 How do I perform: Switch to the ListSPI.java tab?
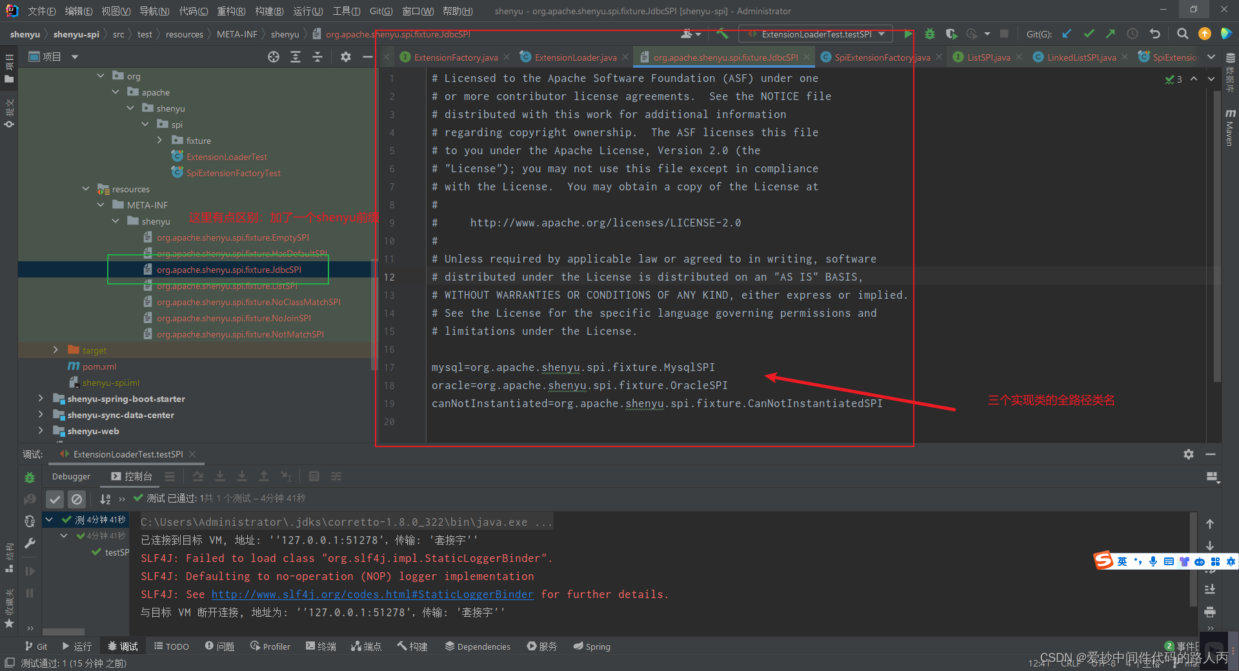988,57
